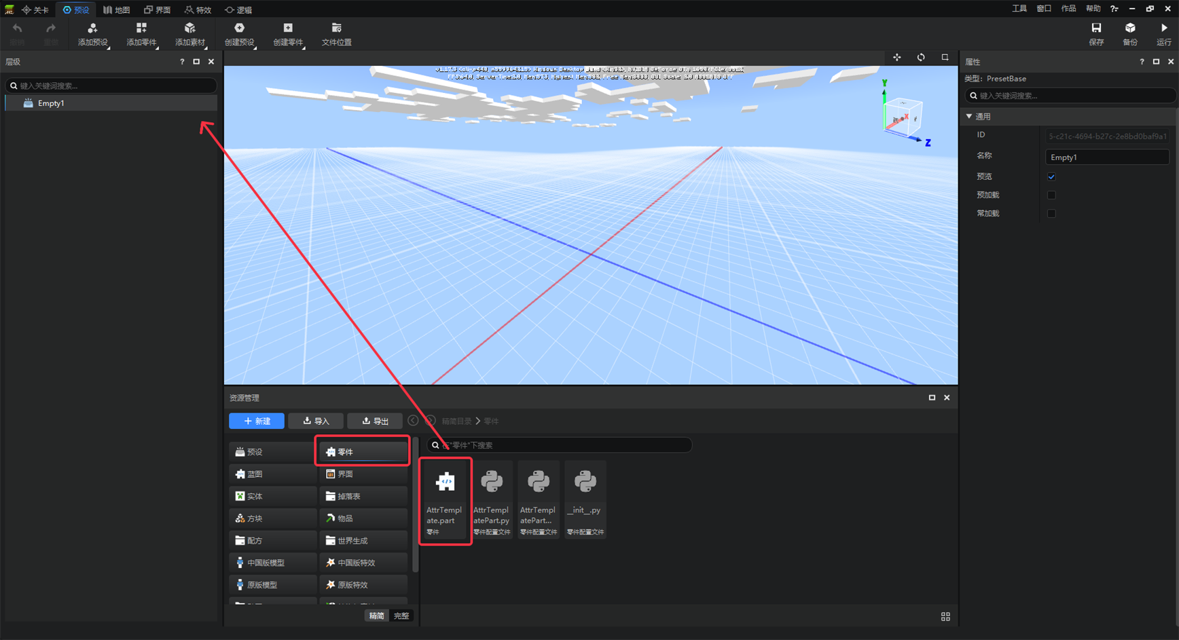Click the redo arrow in the toolbar
The width and height of the screenshot is (1179, 640).
tap(51, 29)
